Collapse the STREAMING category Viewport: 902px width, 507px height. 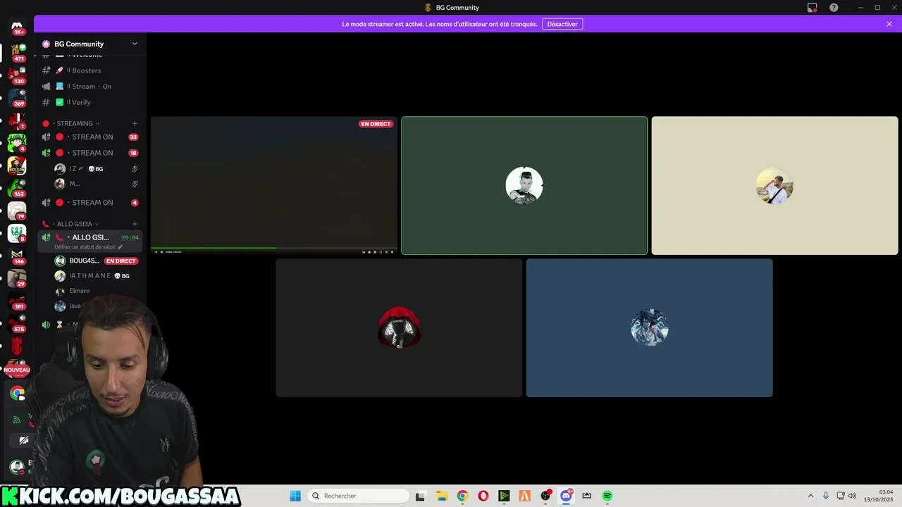click(x=75, y=123)
